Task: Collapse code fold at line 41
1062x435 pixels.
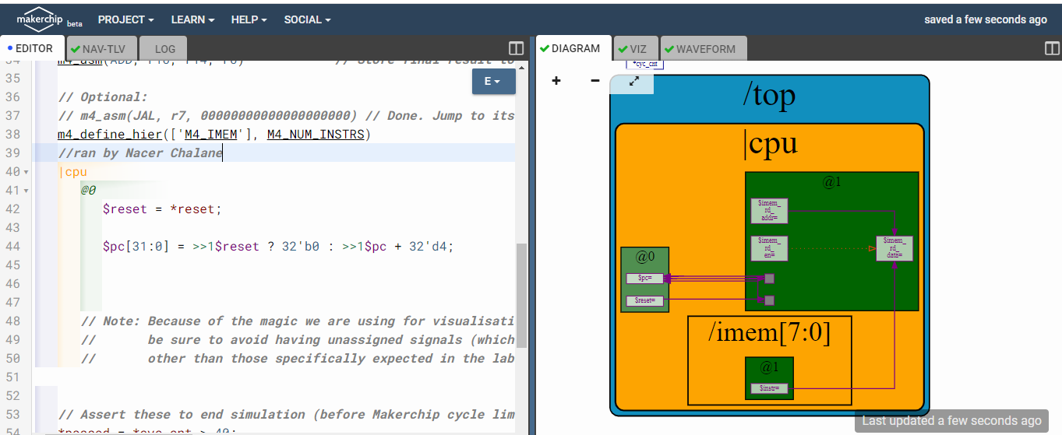Action: coord(26,191)
